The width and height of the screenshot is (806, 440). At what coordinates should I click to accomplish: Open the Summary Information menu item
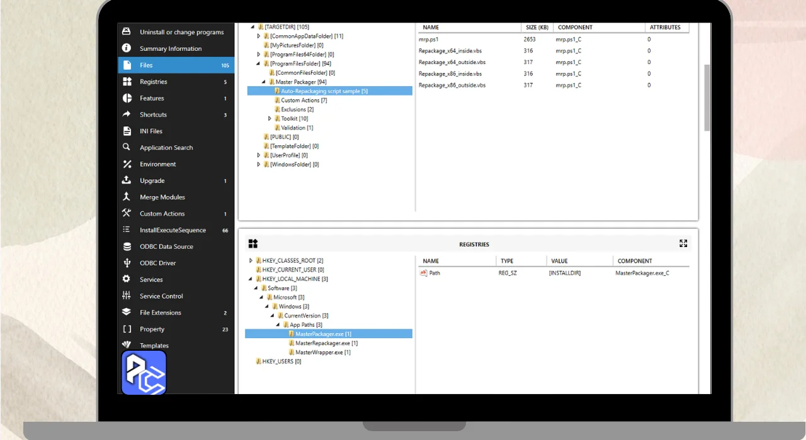tap(171, 48)
